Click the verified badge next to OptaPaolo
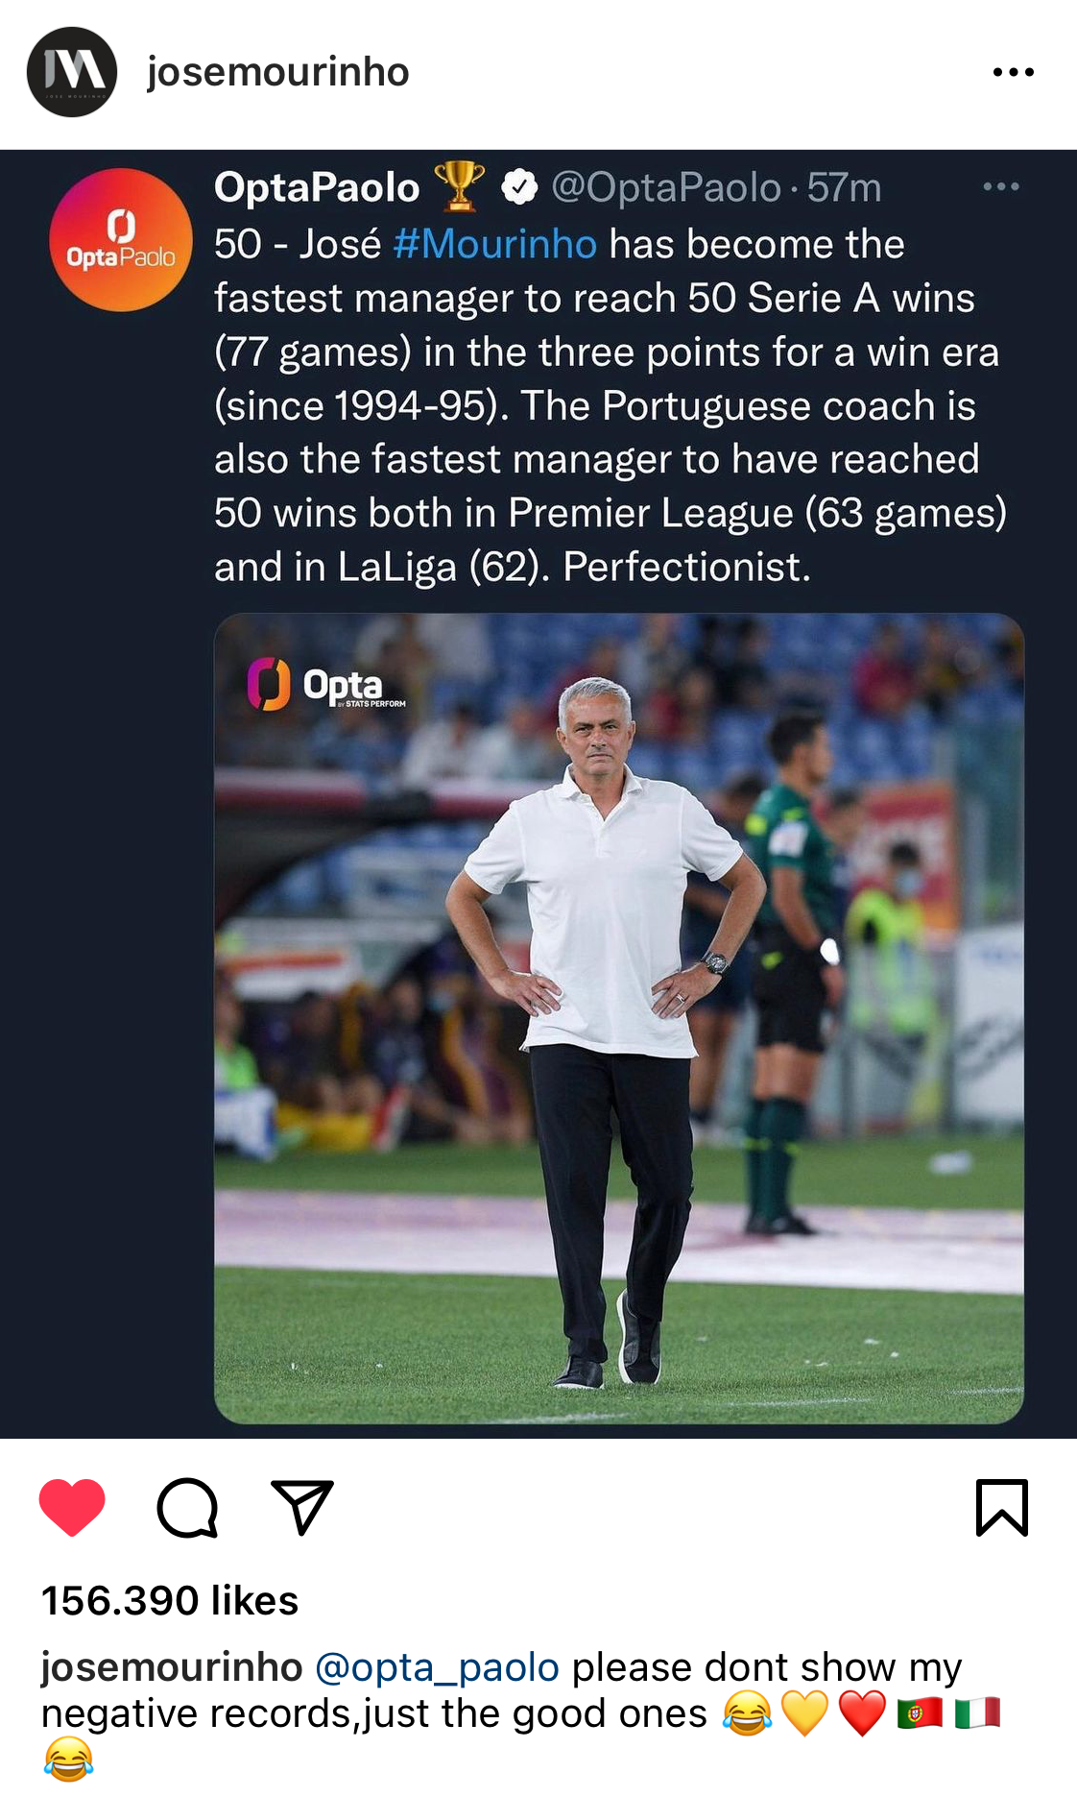 coord(518,187)
